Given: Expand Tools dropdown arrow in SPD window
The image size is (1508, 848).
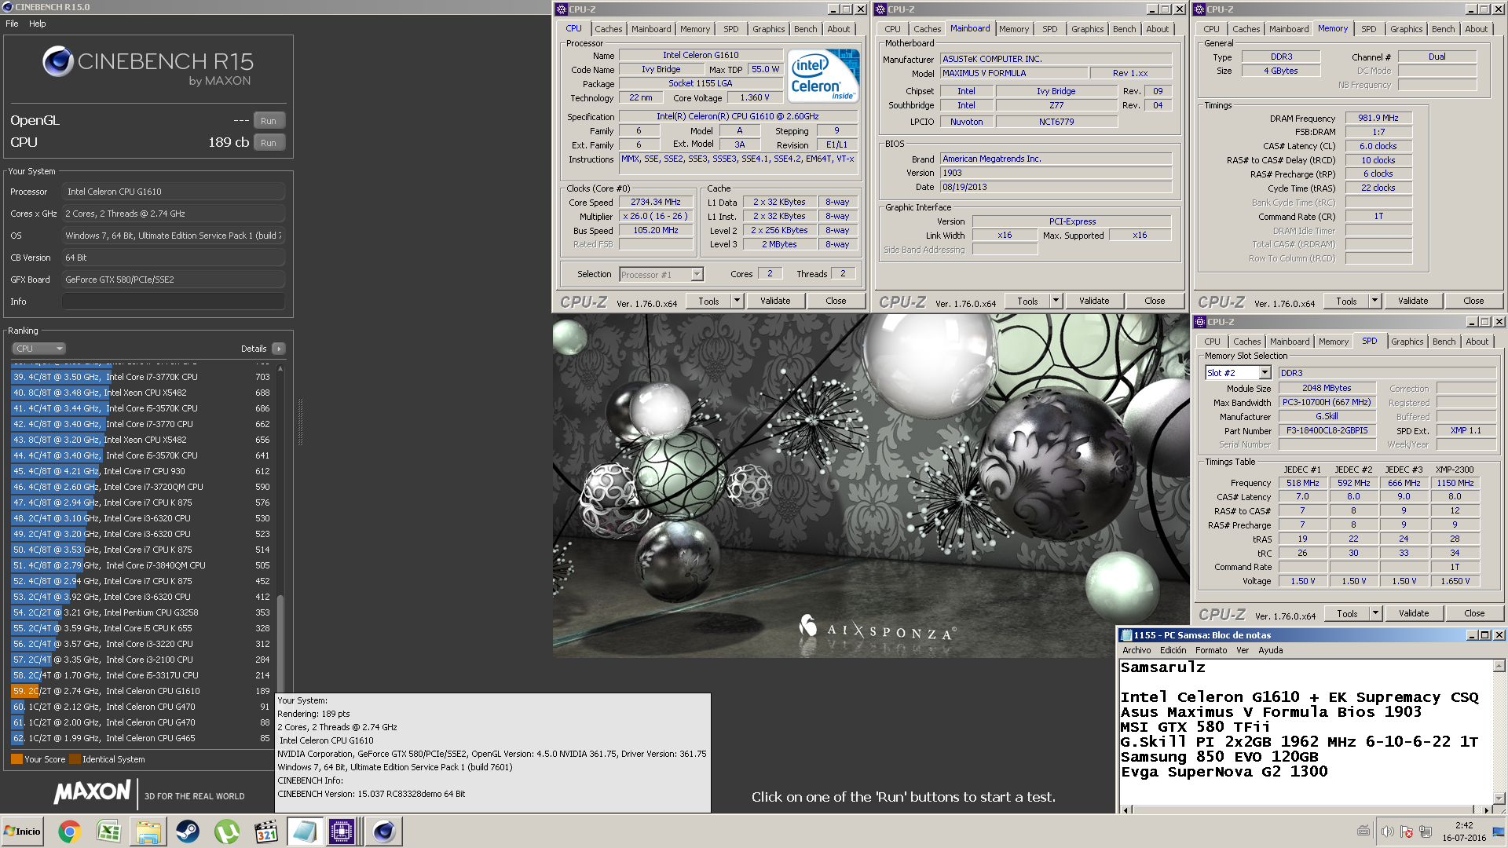Looking at the screenshot, I should click(1375, 613).
